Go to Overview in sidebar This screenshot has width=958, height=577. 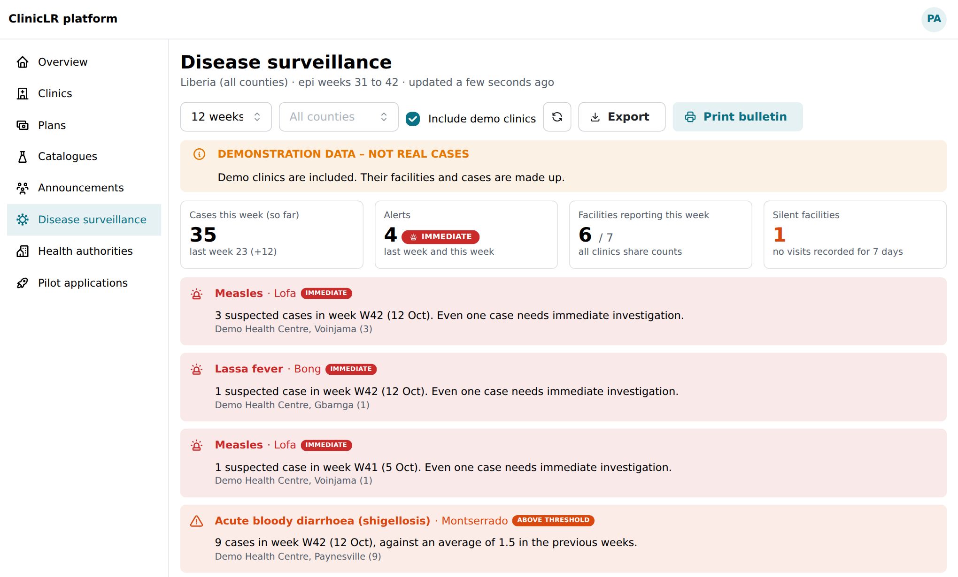[x=84, y=62]
